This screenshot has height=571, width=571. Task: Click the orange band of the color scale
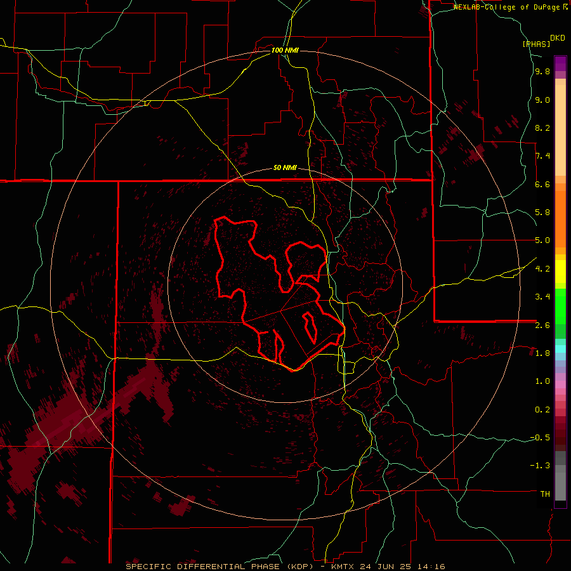coord(560,218)
